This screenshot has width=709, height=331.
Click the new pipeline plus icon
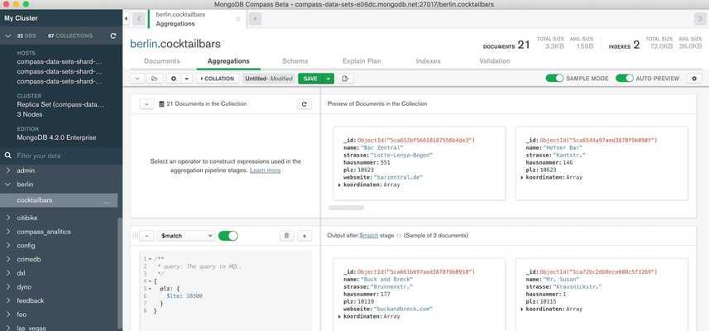(174, 79)
